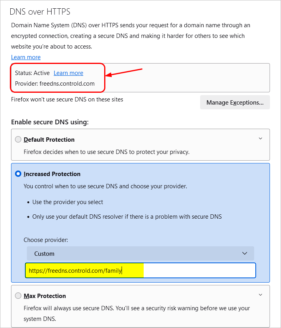Image resolution: width=281 pixels, height=328 pixels.
Task: Select the Max Protection radio button
Action: (x=18, y=296)
